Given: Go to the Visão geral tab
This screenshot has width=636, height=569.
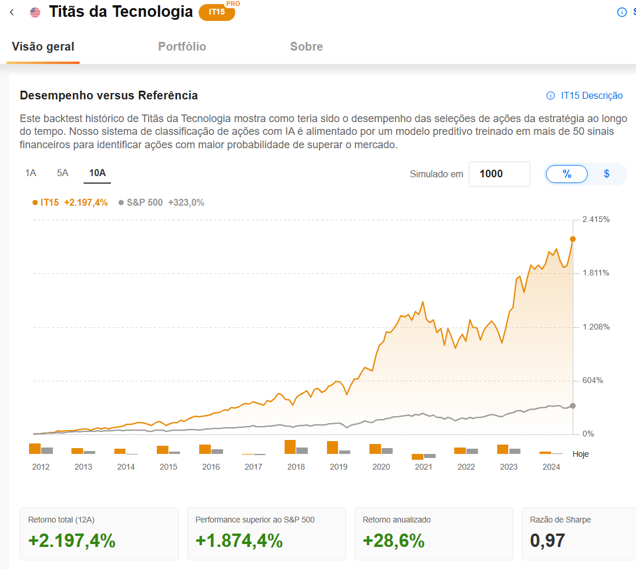Looking at the screenshot, I should click(x=43, y=47).
